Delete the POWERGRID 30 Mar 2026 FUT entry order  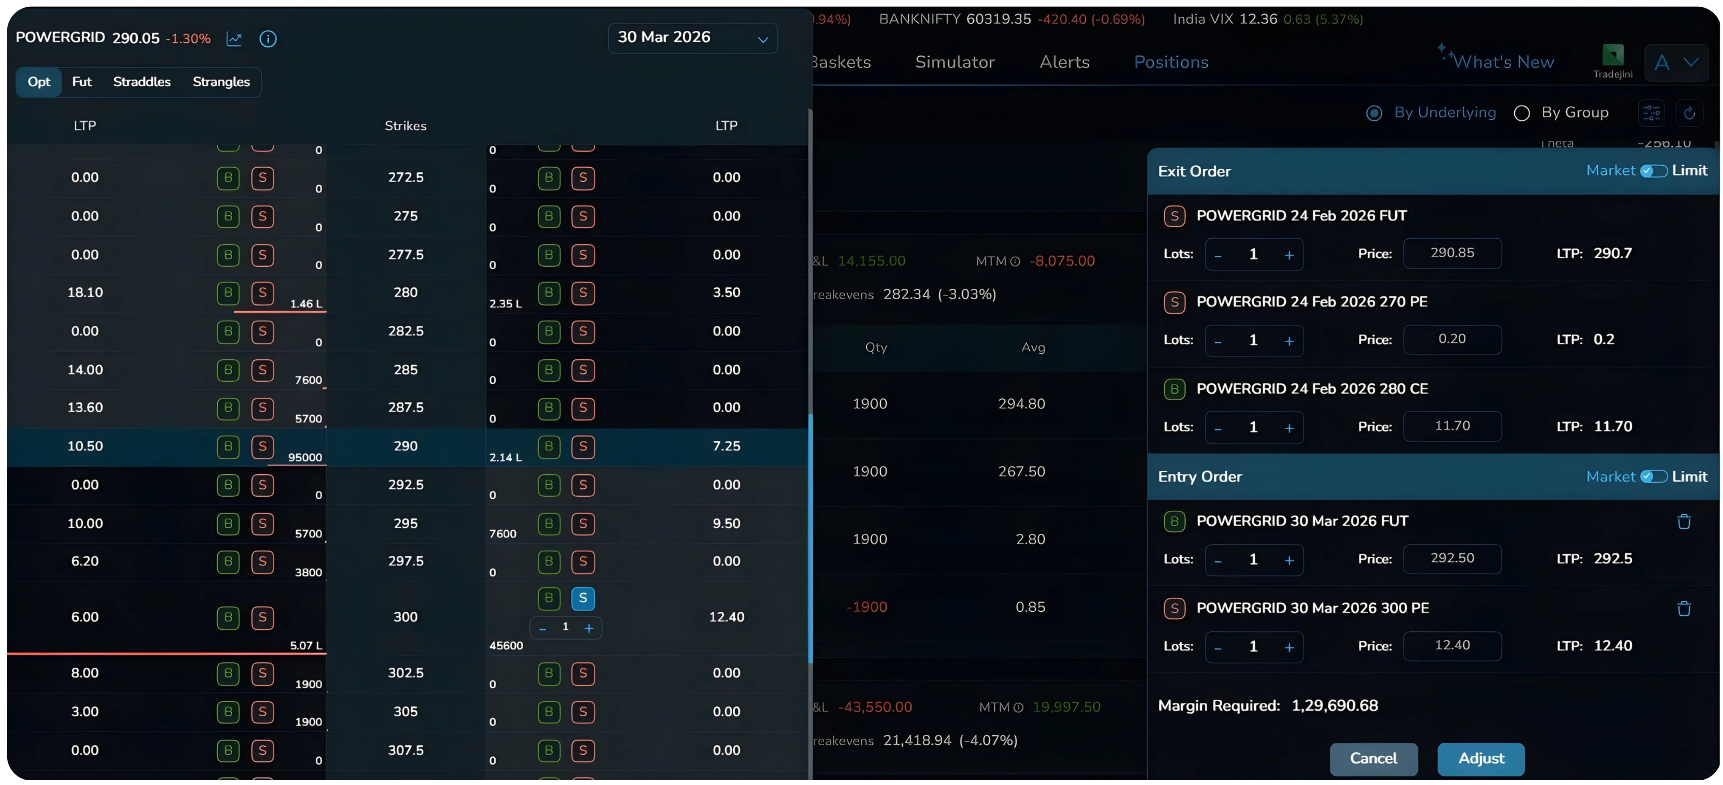click(1684, 521)
